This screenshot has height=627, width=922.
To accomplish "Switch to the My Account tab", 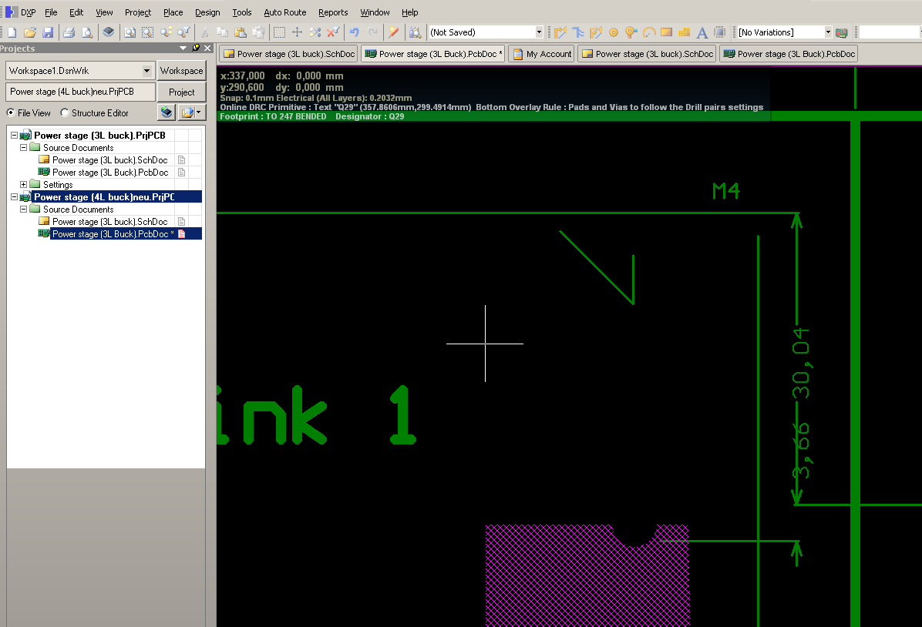I will [x=541, y=54].
